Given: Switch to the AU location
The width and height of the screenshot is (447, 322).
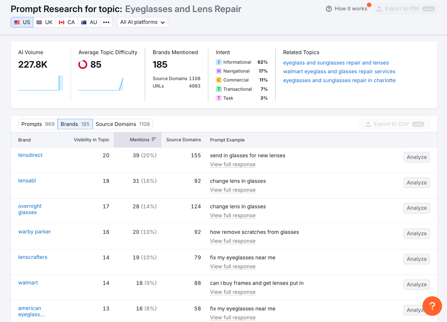Looking at the screenshot, I should coord(89,22).
